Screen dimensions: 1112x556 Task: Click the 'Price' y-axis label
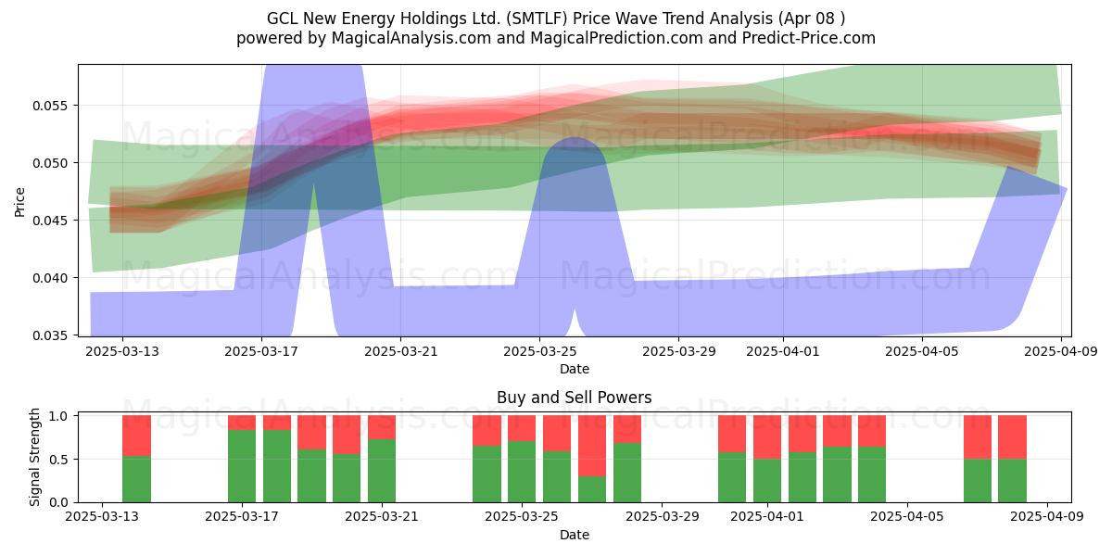click(19, 200)
